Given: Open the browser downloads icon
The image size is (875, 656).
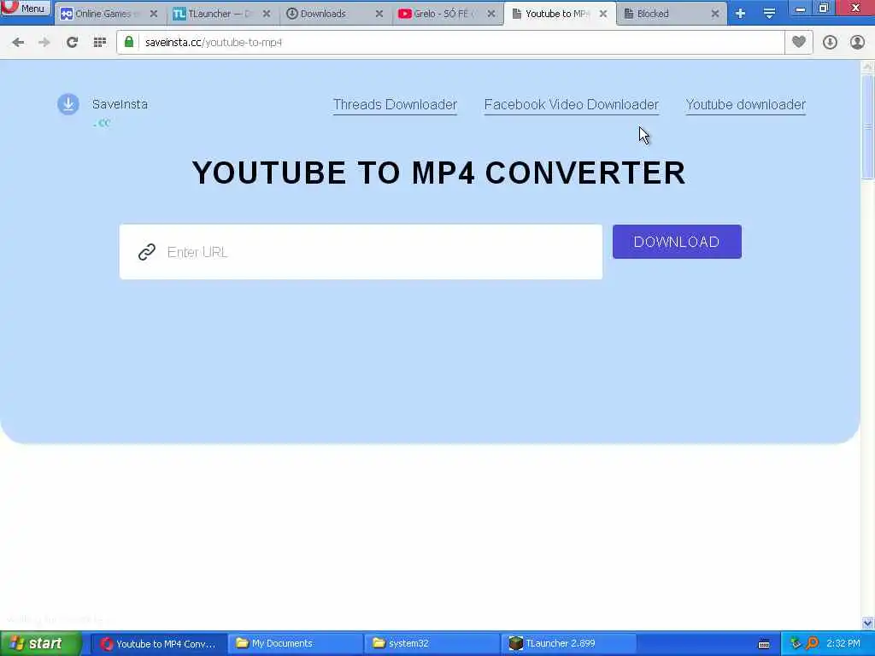Looking at the screenshot, I should (830, 43).
